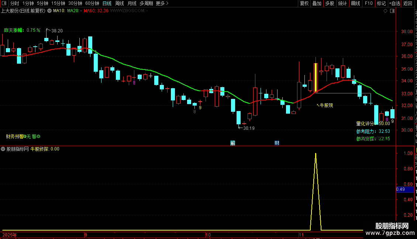Click the MA10 legend label
This screenshot has height=239, width=417.
pos(59,11)
